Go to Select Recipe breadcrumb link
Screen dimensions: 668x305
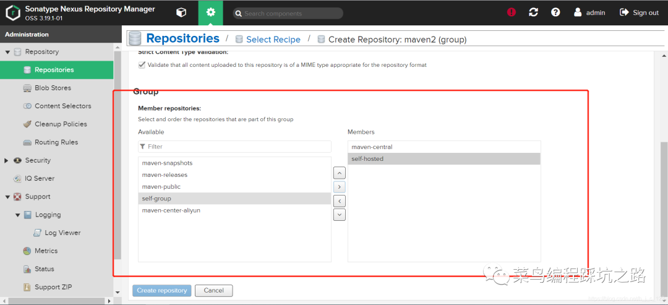273,39
